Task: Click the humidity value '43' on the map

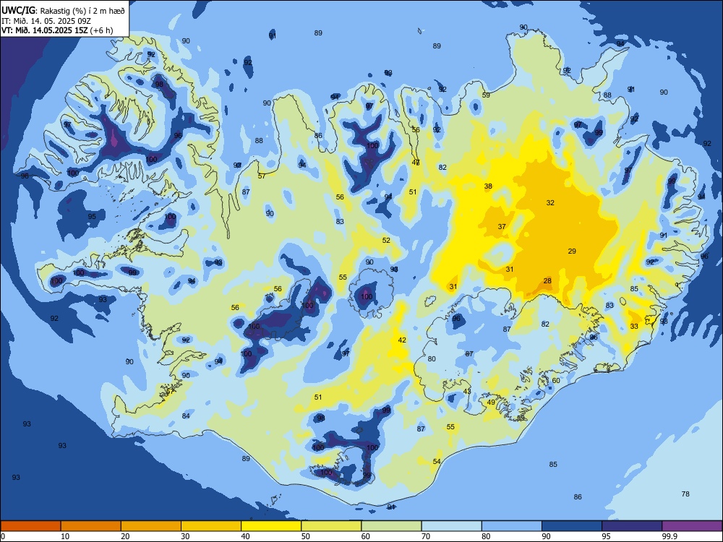Action: point(467,391)
